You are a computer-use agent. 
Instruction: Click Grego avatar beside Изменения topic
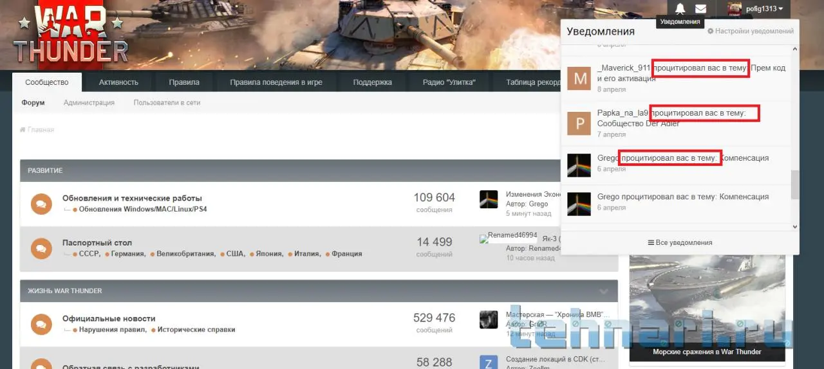489,199
